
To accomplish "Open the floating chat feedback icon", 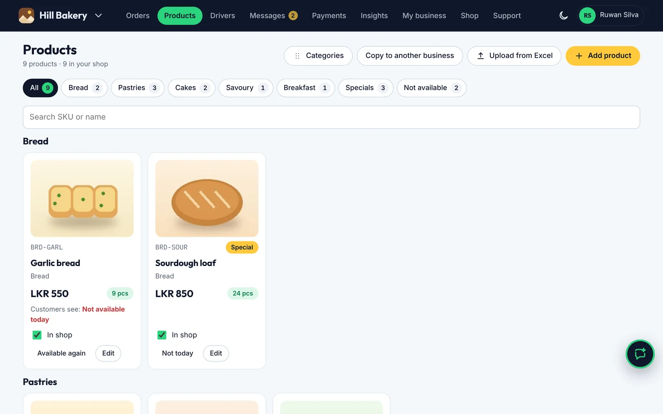I will tap(640, 354).
